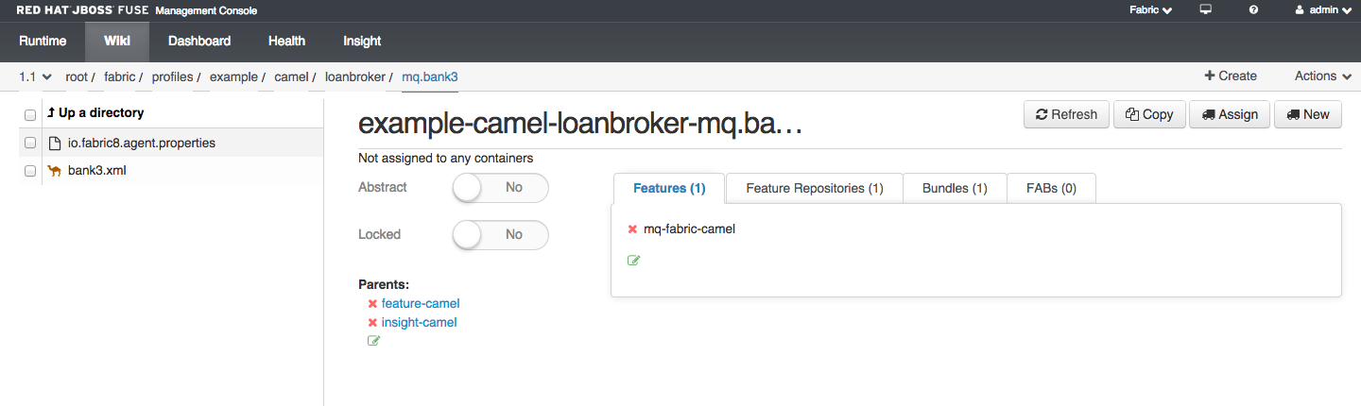Check the io.fabric8.agent.properties checkbox
The height and width of the screenshot is (406, 1361).
30,144
